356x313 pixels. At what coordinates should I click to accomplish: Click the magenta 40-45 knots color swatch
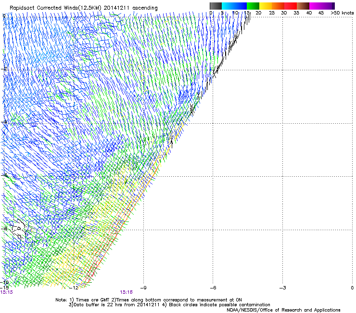[316, 6]
